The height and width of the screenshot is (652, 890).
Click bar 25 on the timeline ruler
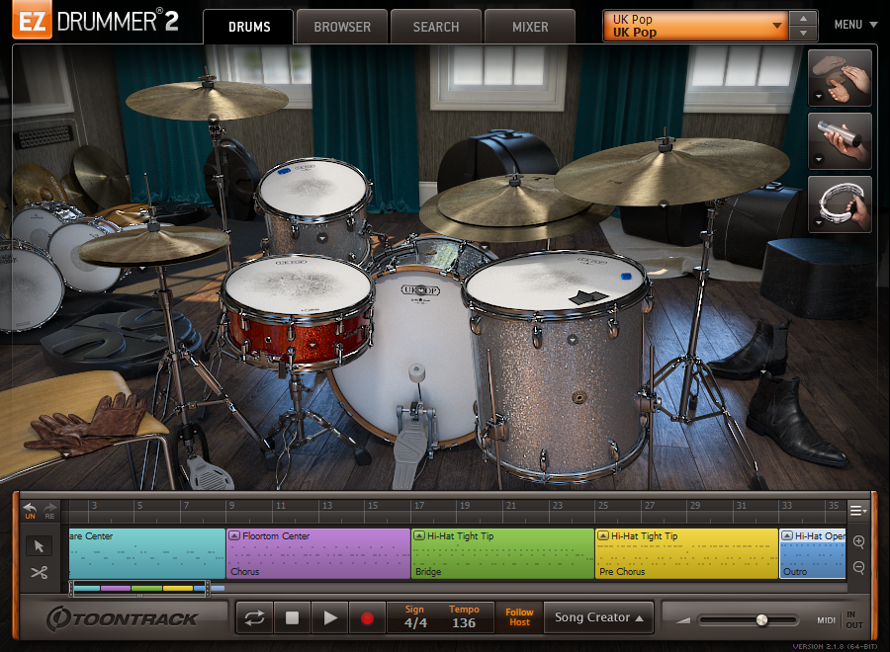point(603,506)
